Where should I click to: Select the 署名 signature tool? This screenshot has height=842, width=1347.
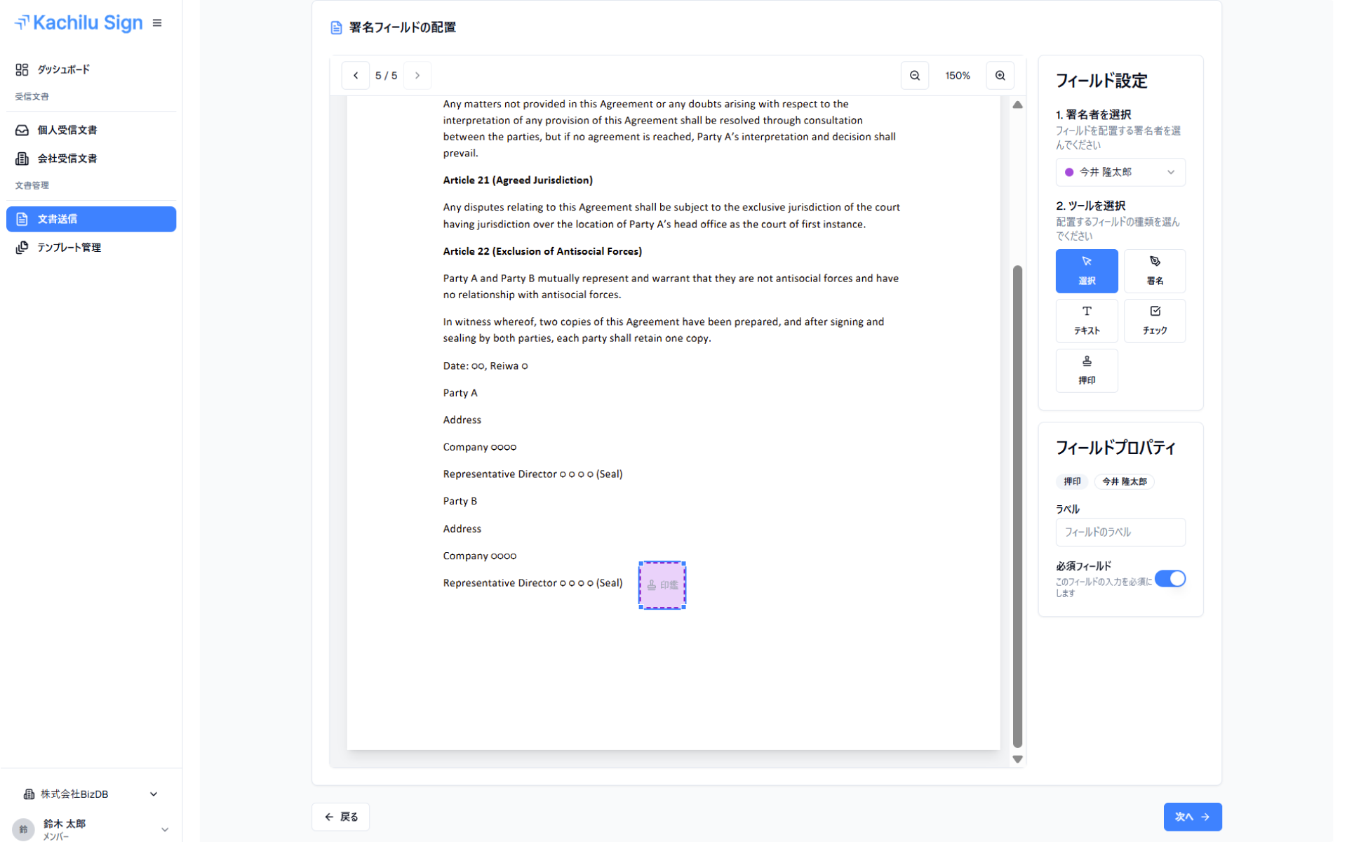point(1154,271)
